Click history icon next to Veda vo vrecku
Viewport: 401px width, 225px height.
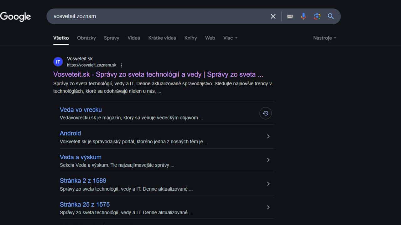click(266, 113)
